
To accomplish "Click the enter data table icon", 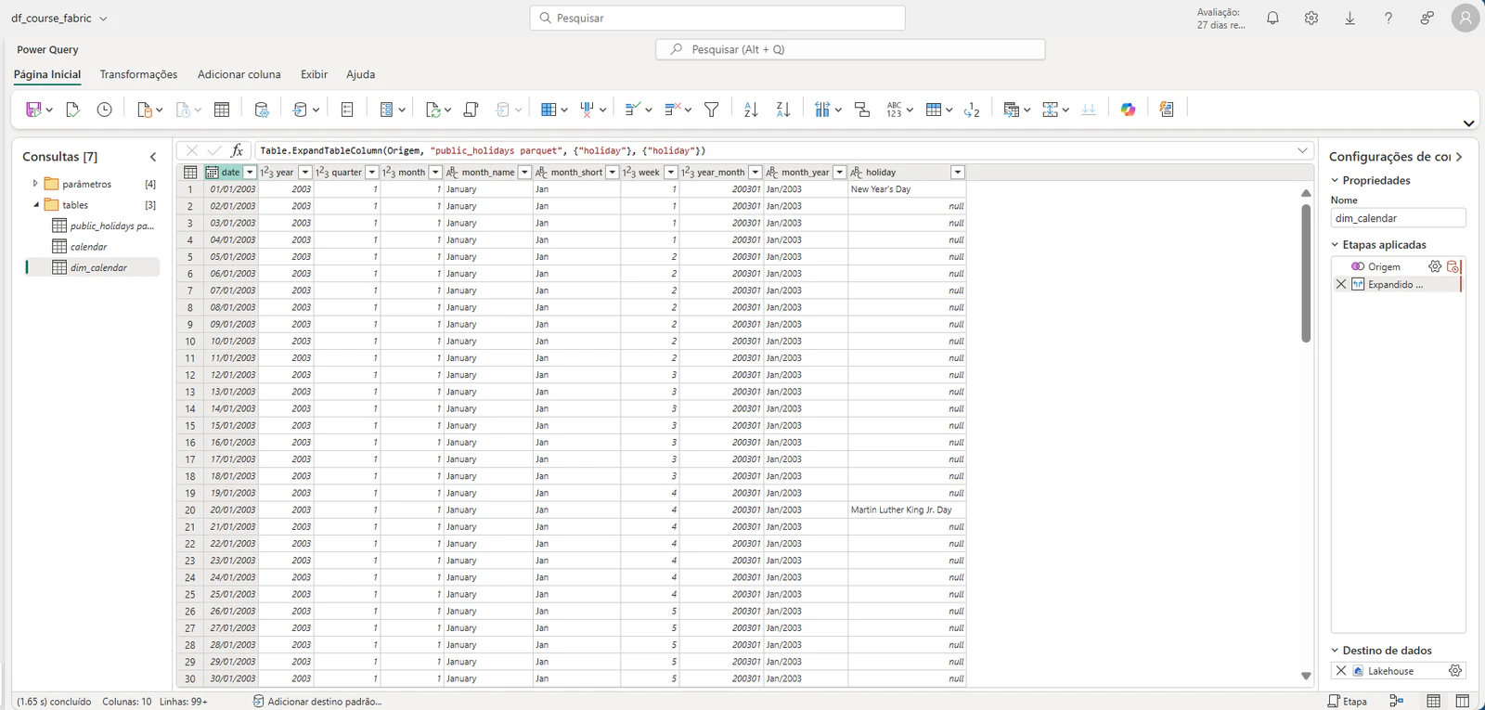I will [222, 110].
